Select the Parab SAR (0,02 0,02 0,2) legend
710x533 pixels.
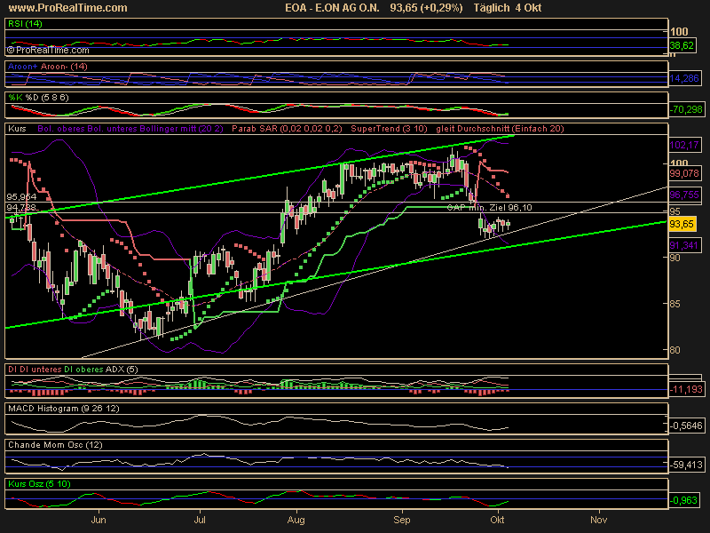[x=287, y=129]
